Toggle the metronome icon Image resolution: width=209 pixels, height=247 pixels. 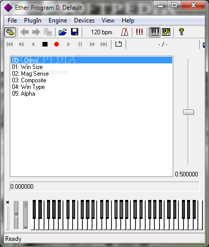point(125,32)
